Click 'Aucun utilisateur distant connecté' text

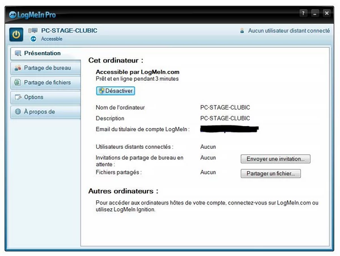click(289, 31)
